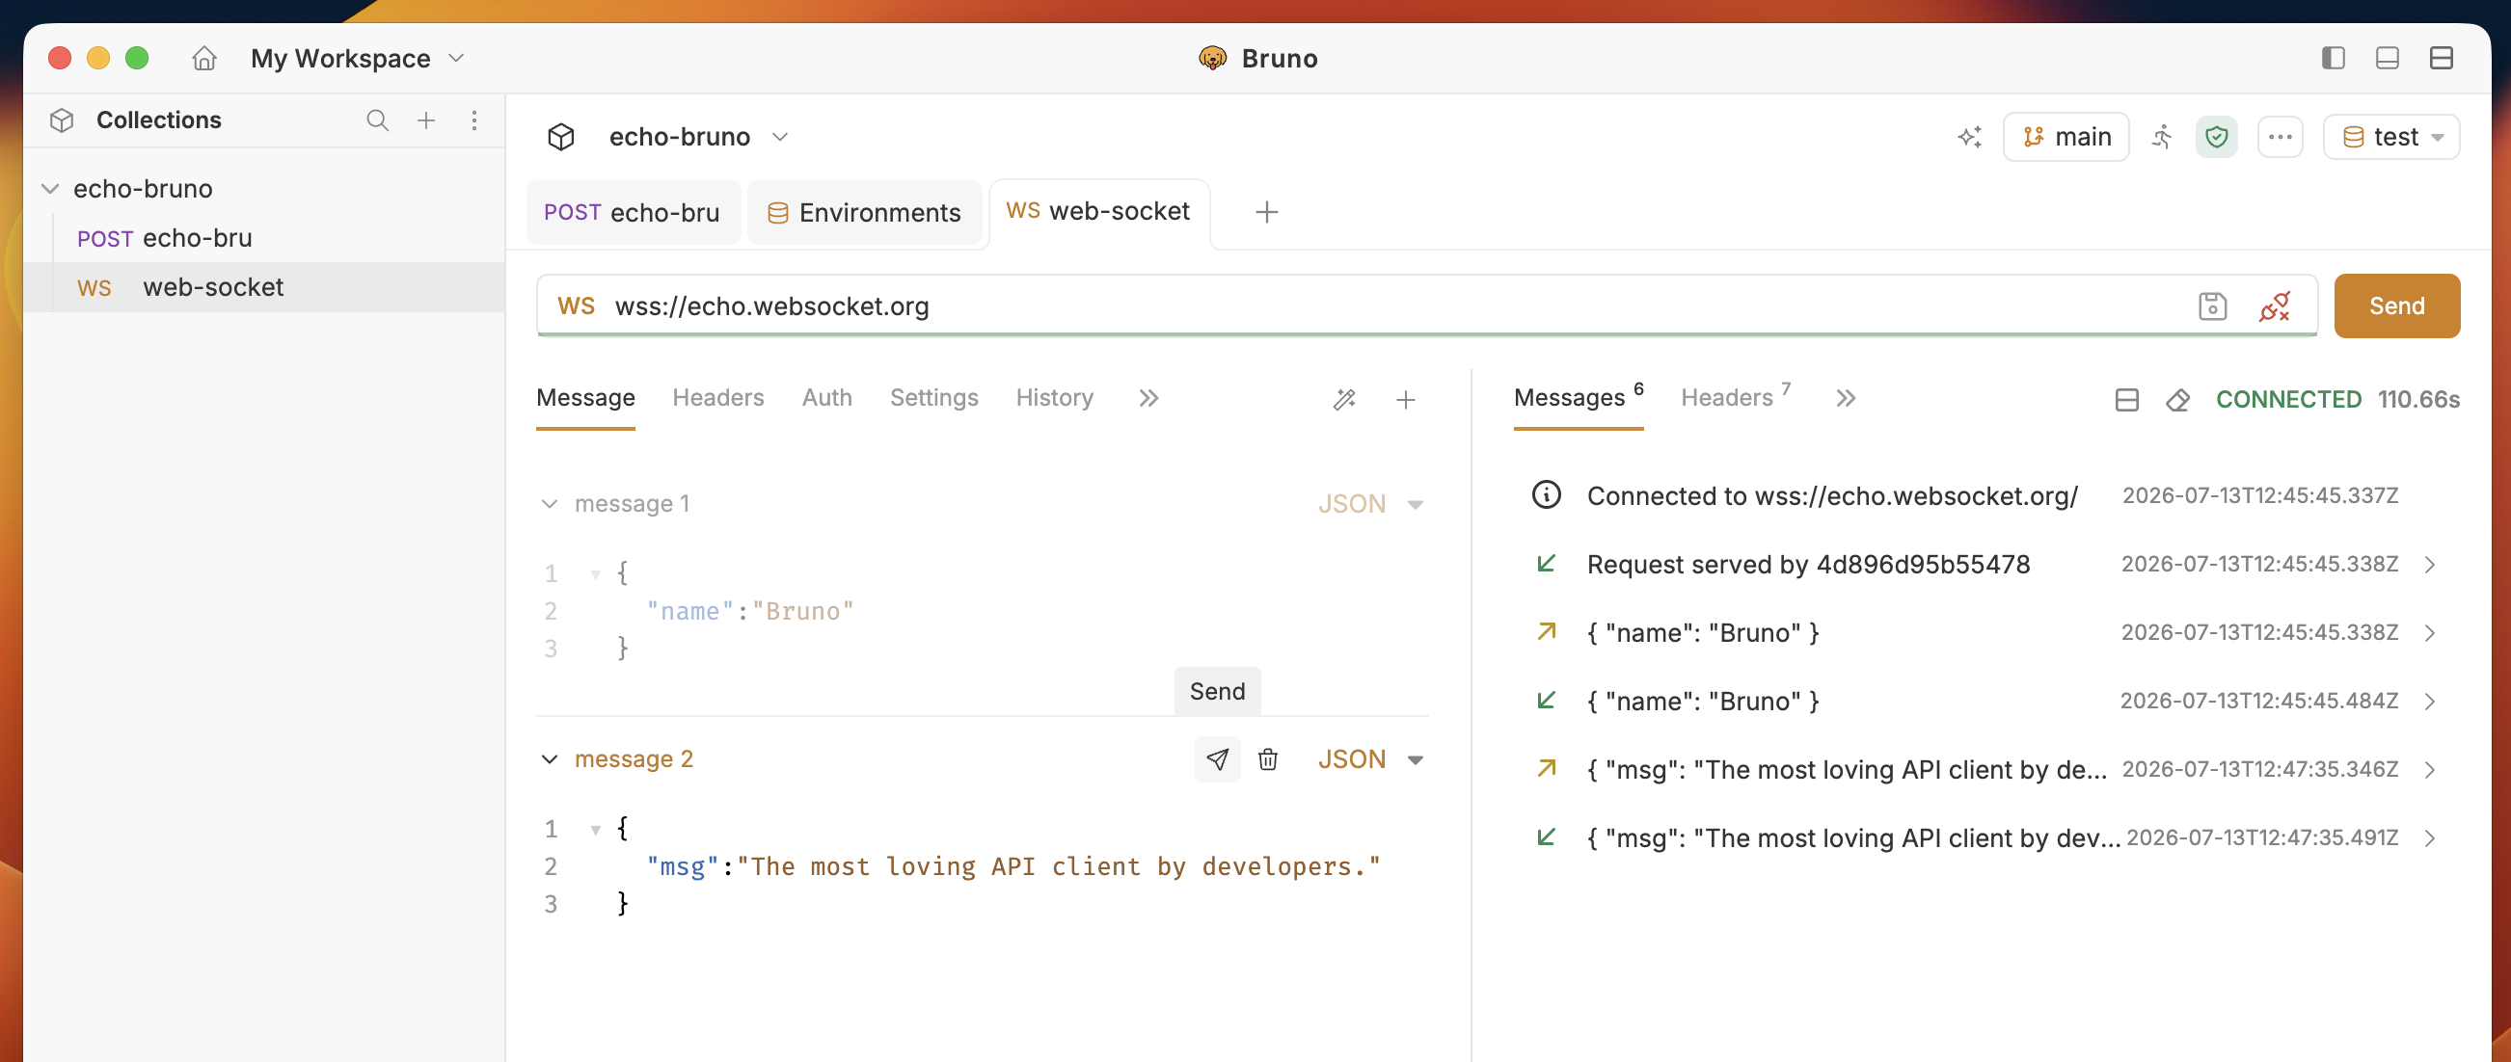Click the 12:45:45.338Z sent name Bruno message
This screenshot has height=1062, width=2511.
1983,632
